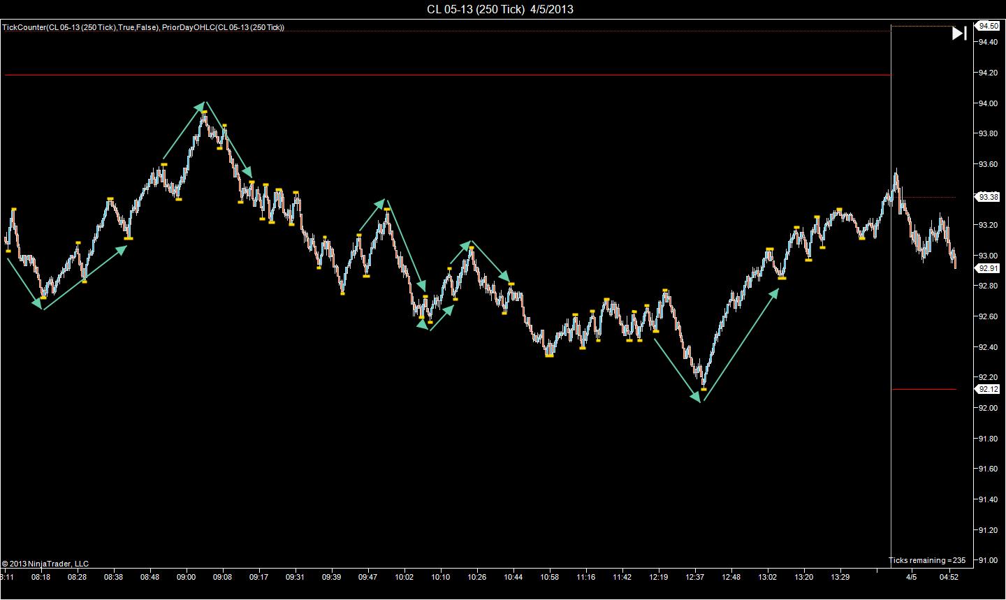Click the 09:00 time axis label

point(186,578)
